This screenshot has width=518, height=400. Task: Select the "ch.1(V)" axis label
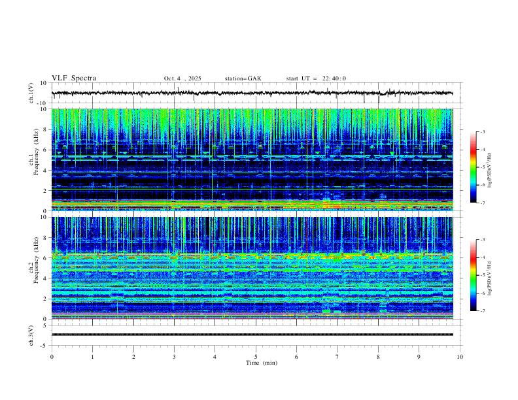[31, 93]
